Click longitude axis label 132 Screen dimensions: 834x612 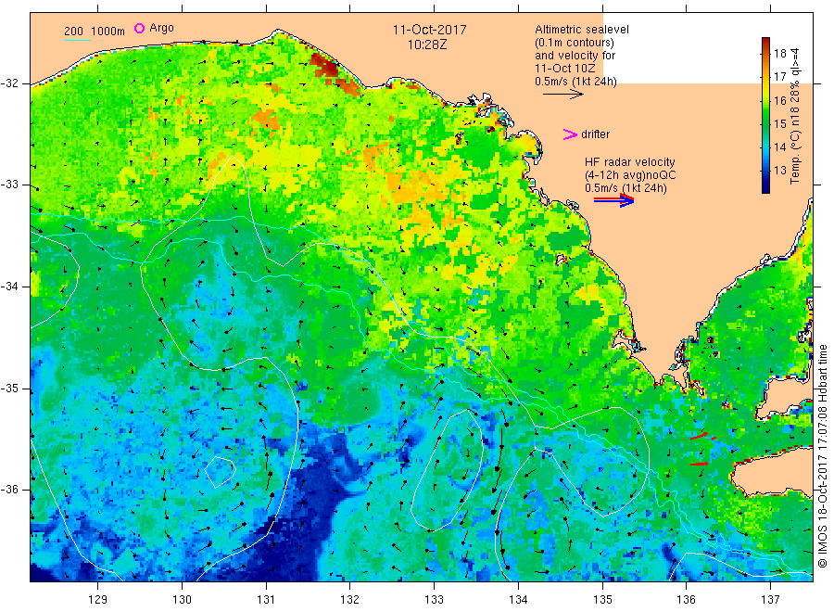point(350,600)
